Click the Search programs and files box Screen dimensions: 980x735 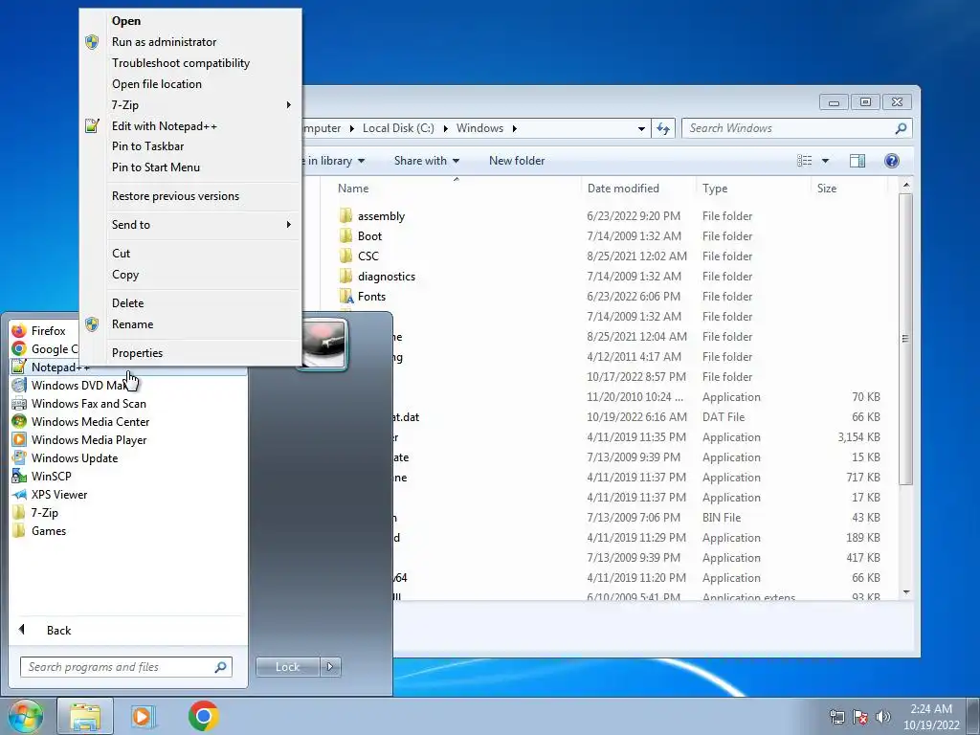125,667
